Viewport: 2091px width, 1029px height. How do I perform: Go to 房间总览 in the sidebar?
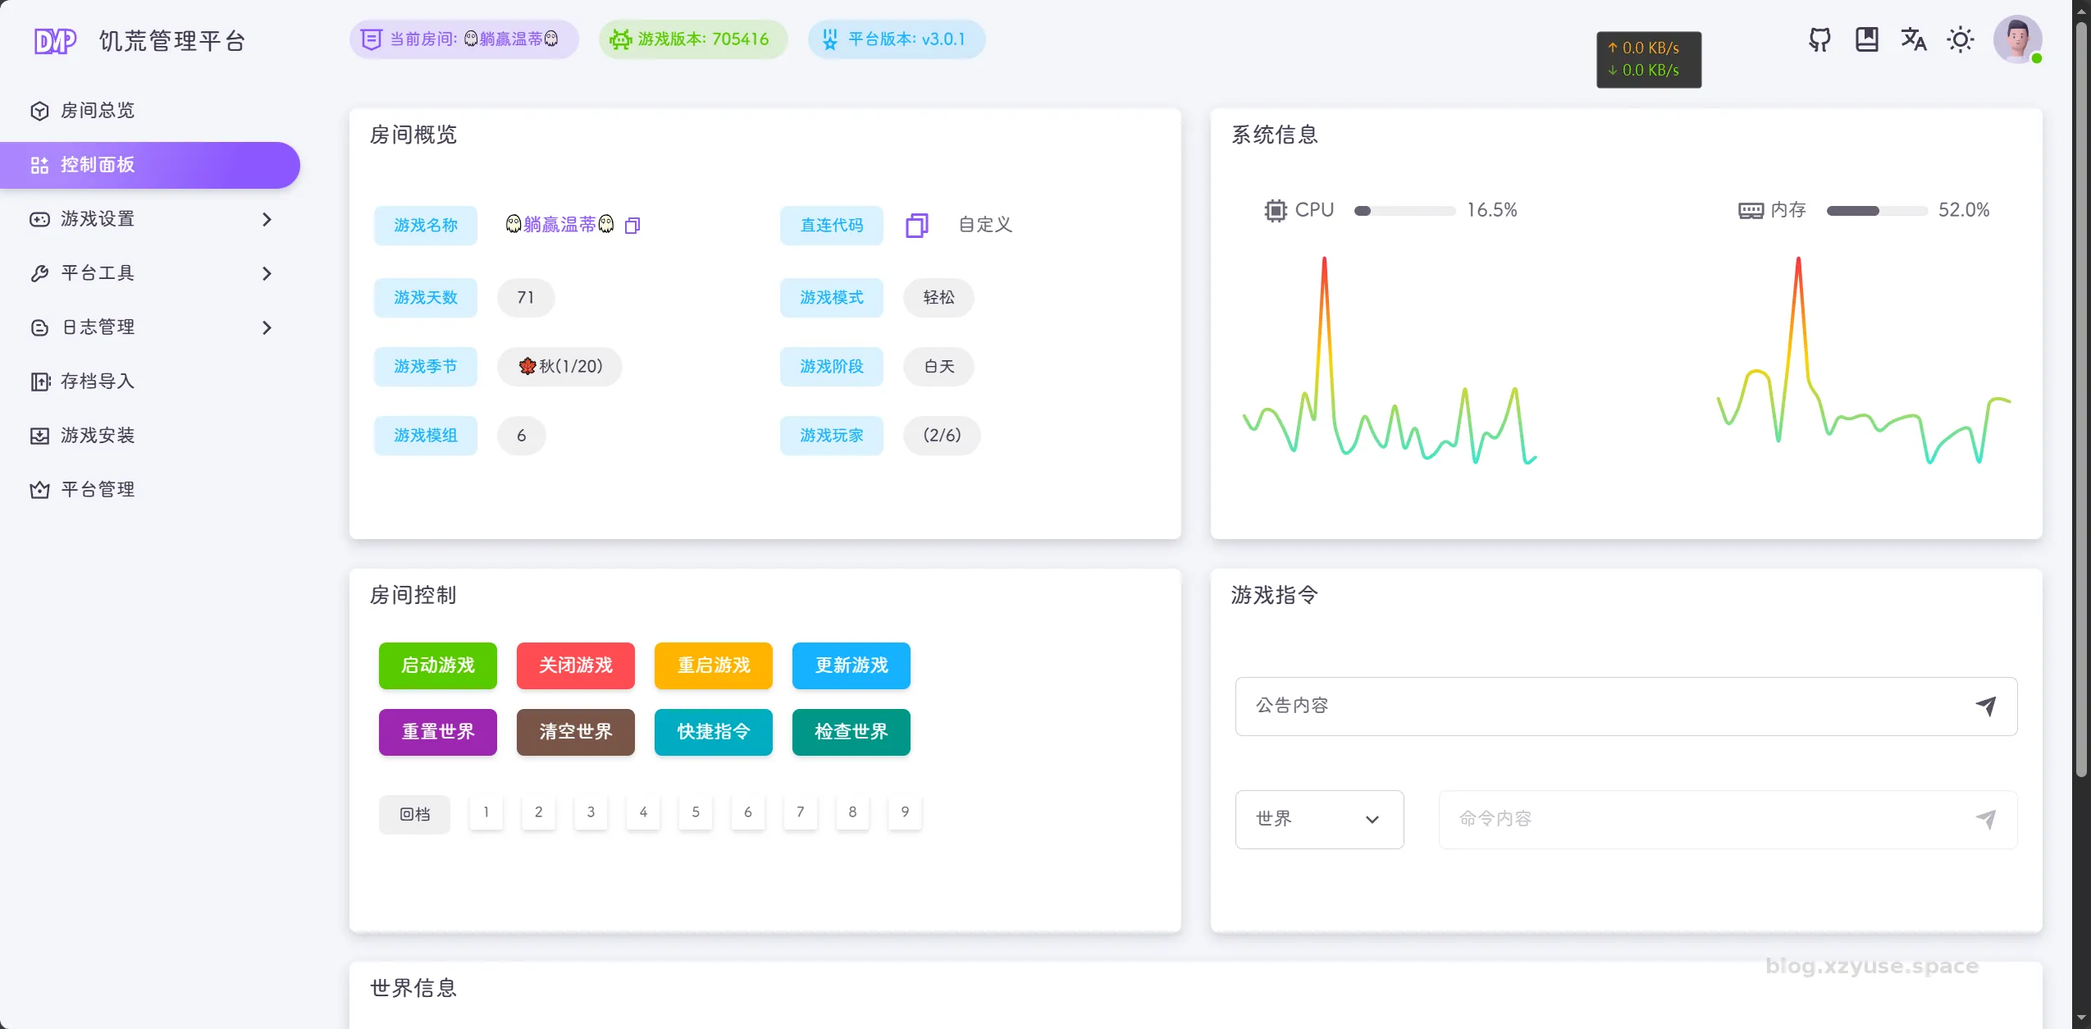(x=97, y=111)
